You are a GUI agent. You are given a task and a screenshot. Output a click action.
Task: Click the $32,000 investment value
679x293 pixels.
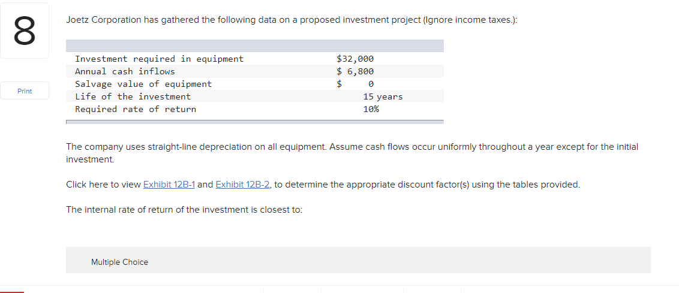[355, 59]
